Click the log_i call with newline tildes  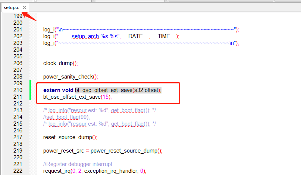141,30
